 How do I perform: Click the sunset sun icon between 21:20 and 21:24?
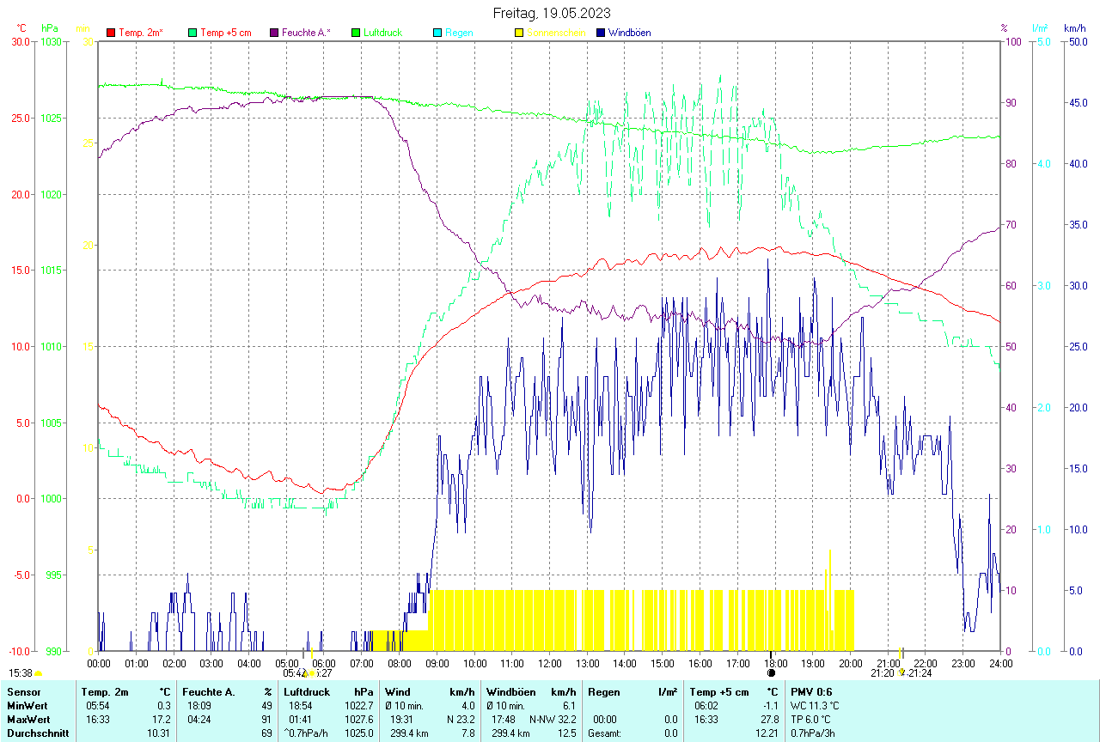pyautogui.click(x=901, y=673)
